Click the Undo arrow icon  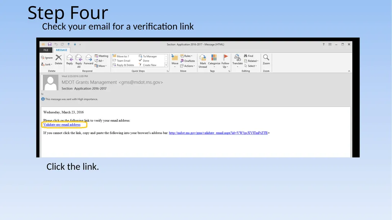56,44
